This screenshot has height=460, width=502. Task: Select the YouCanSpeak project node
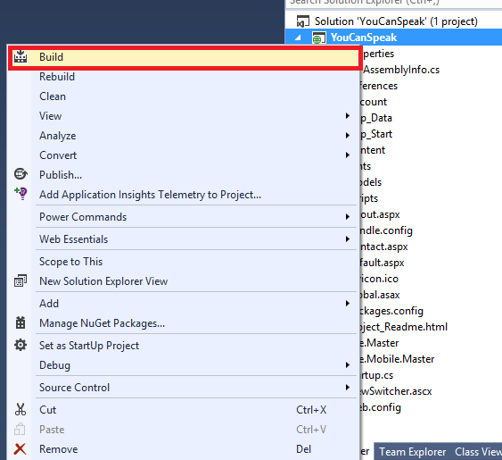click(364, 38)
